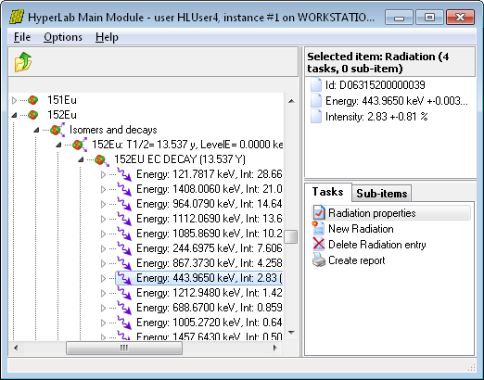The image size is (484, 380).
Task: Click the Isomers and decays node icon
Action: tap(57, 130)
